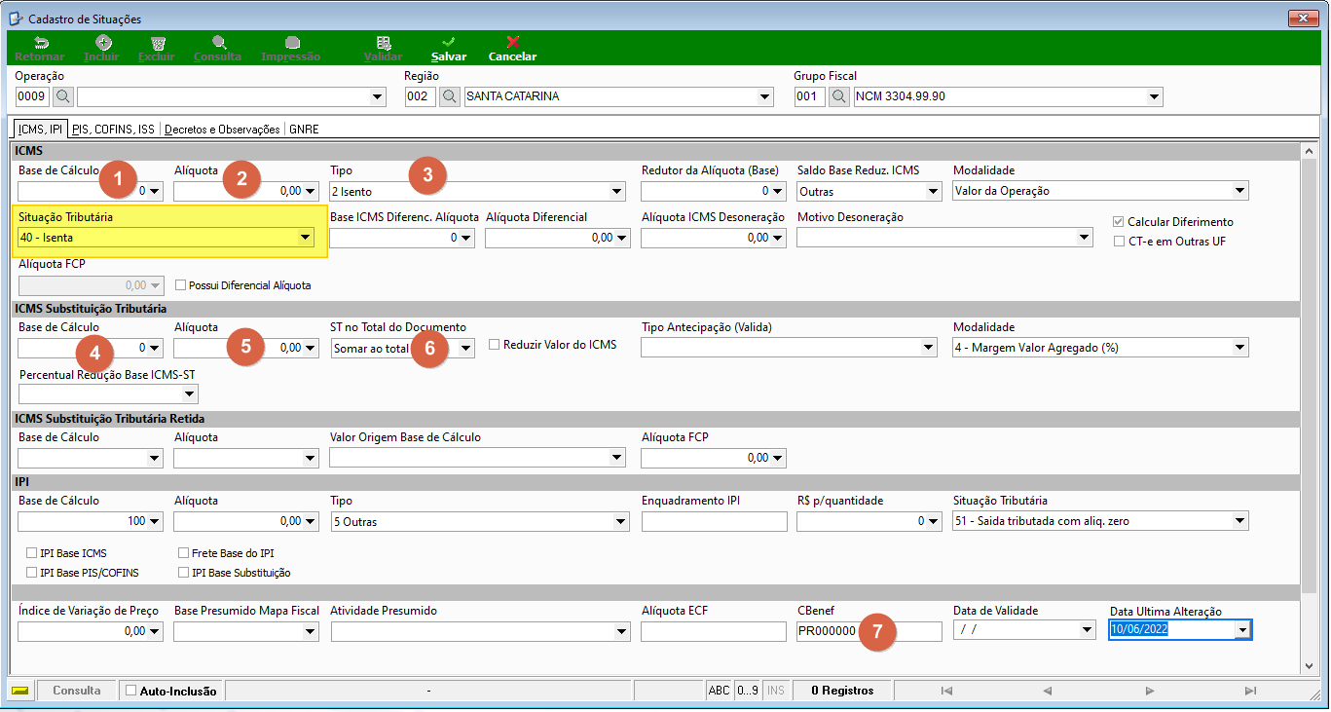
Task: Open the Índice de Variação de Preço dropdown
Action: 156,632
